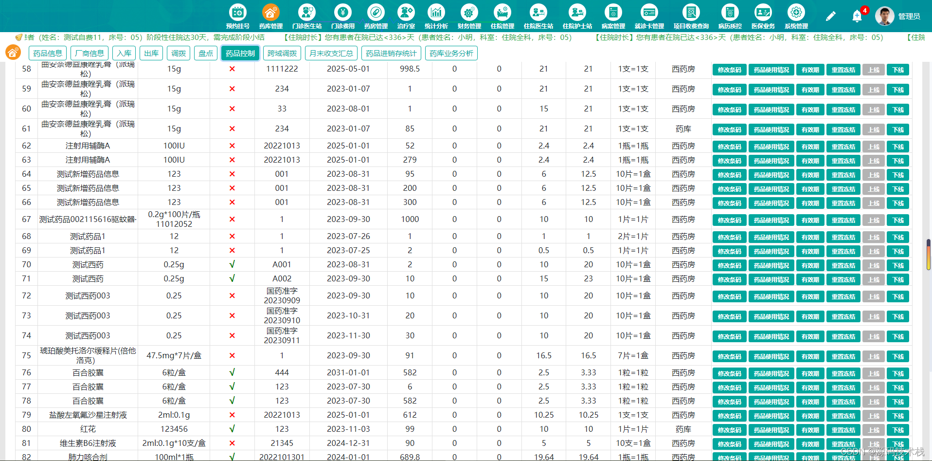The height and width of the screenshot is (461, 932).
Task: Open the 门诊医生站 module icon
Action: pos(306,12)
